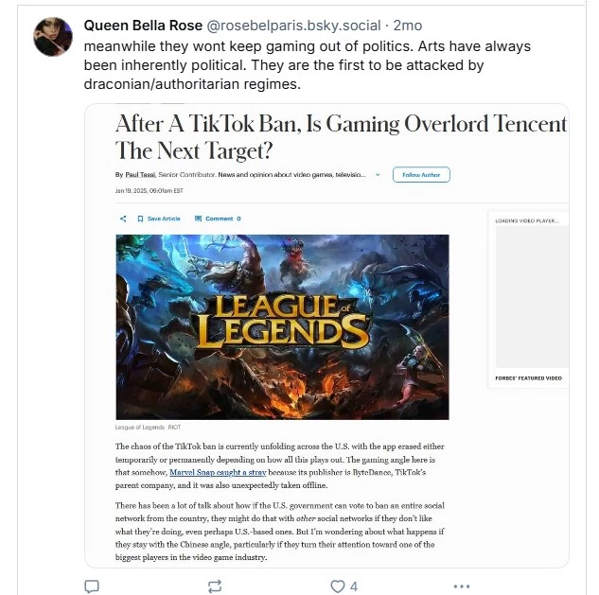
Task: Repost this post with the arrows icon
Action: tap(215, 586)
